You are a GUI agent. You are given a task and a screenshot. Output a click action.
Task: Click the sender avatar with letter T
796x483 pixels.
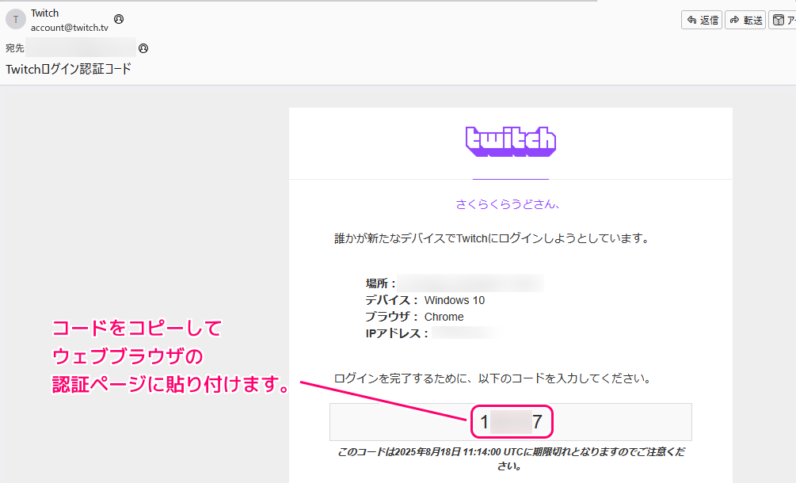16,19
